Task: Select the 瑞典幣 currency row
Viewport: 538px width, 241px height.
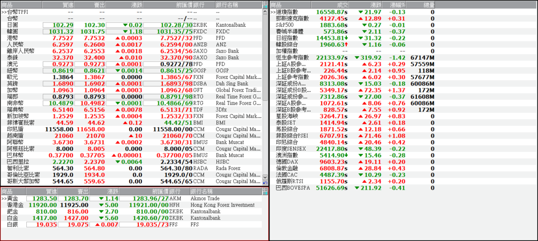Action: point(131,110)
